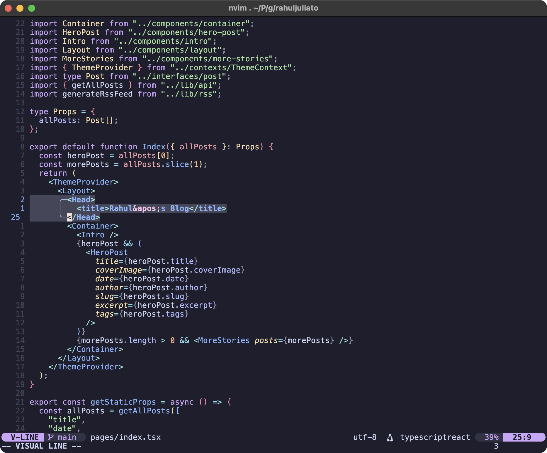
Task: Click the -- VISUAL LINE -- message
Action: (41, 446)
